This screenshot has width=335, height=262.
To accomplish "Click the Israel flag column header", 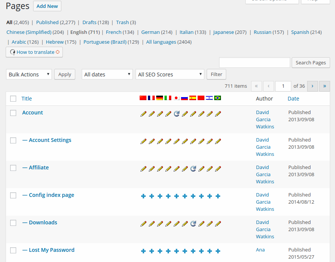I will [x=209, y=98].
